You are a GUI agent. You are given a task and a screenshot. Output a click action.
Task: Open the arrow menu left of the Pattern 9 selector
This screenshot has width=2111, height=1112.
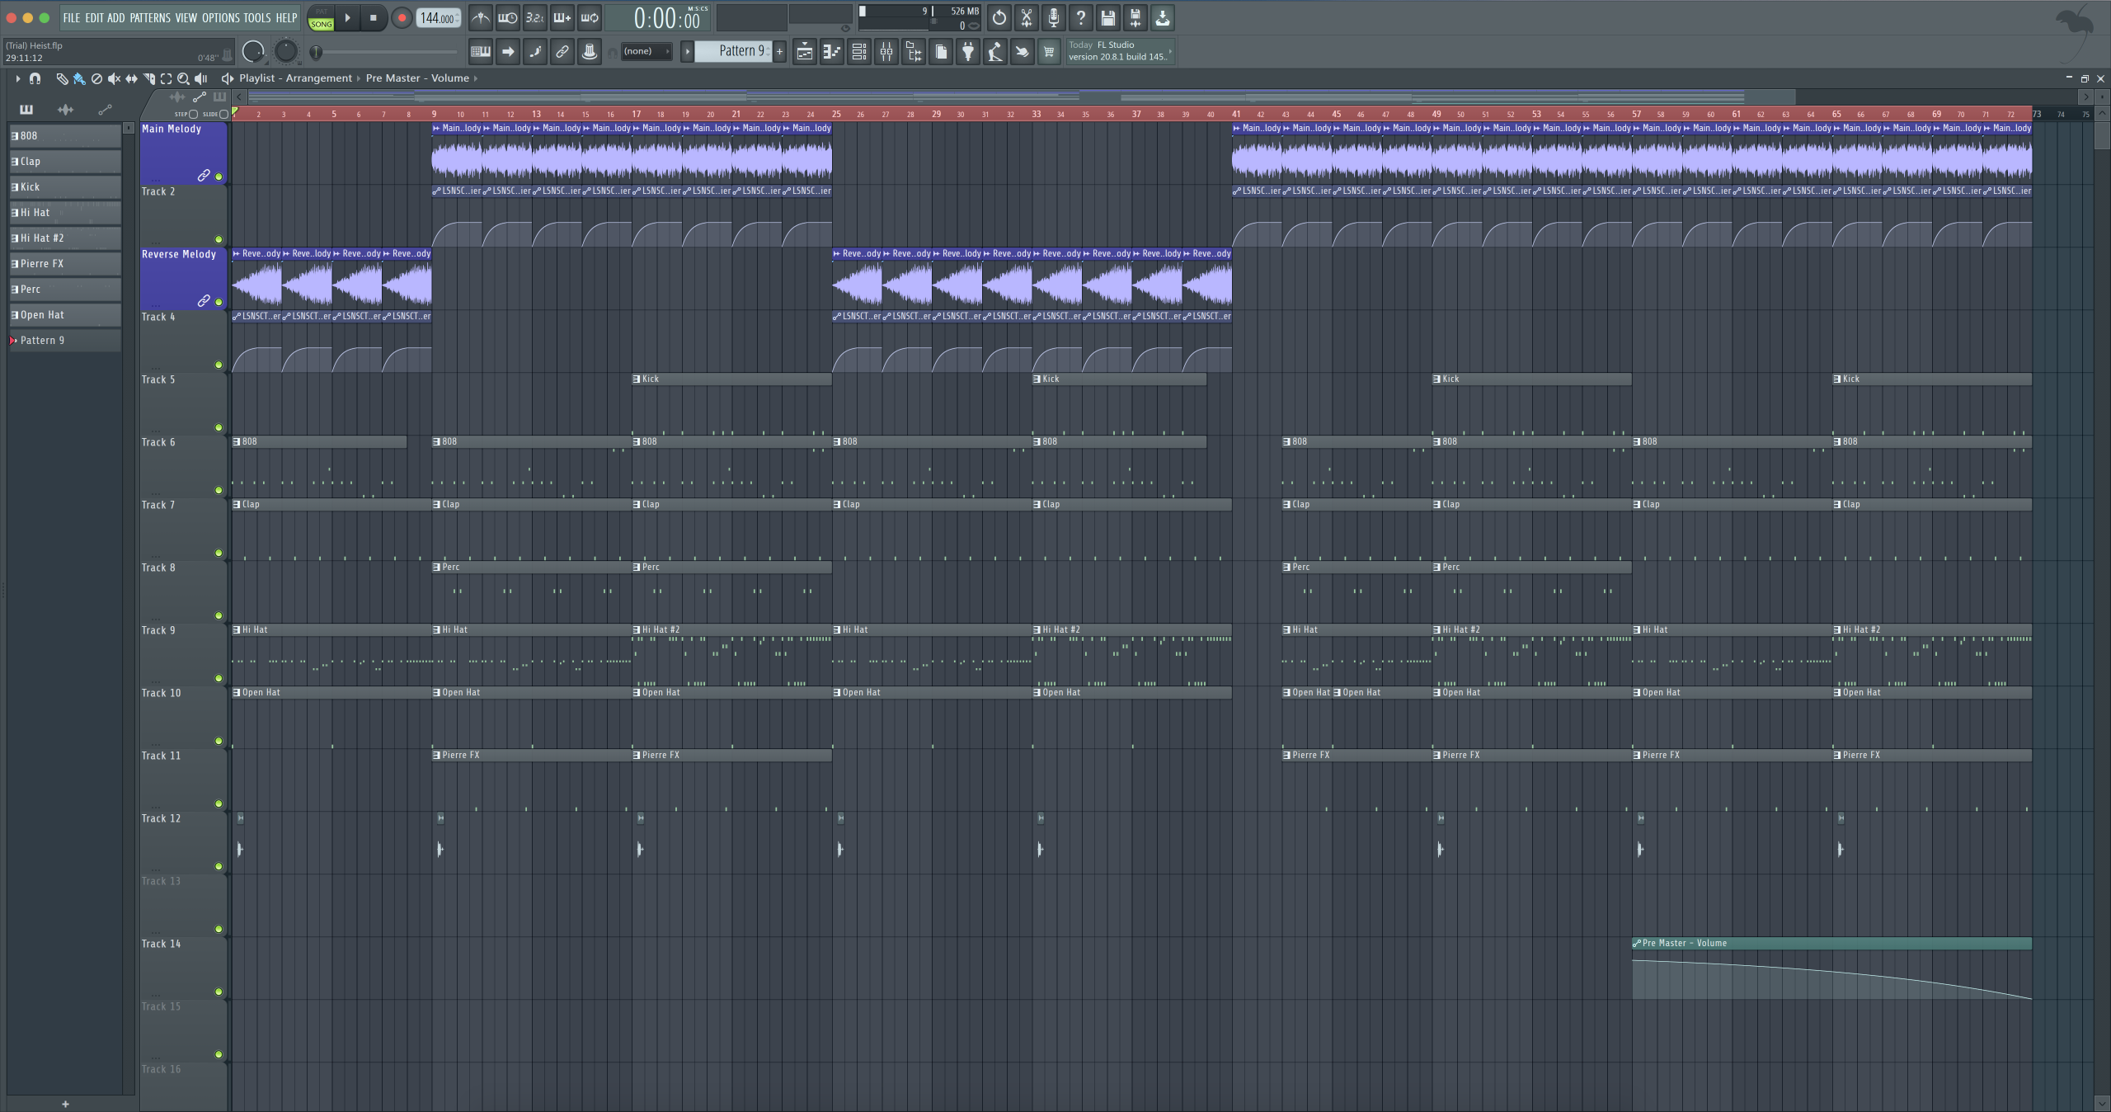[x=687, y=51]
